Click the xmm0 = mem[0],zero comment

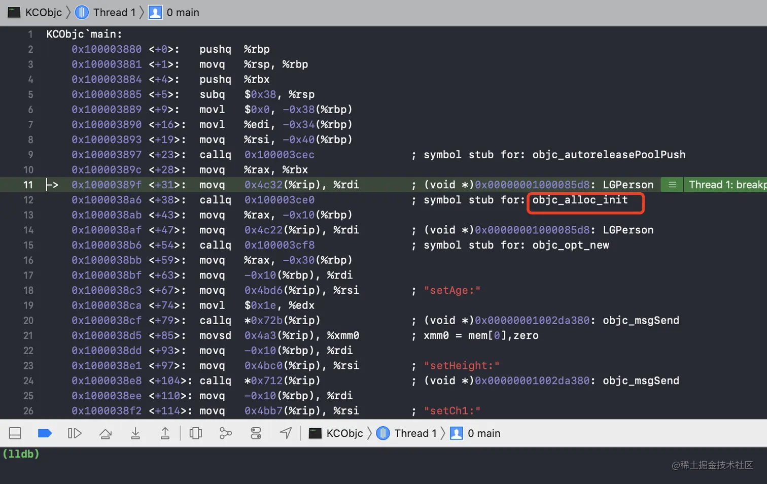(481, 335)
